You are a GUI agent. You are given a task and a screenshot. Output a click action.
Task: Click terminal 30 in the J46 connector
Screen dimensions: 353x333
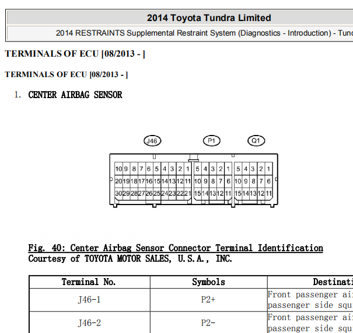tap(118, 193)
